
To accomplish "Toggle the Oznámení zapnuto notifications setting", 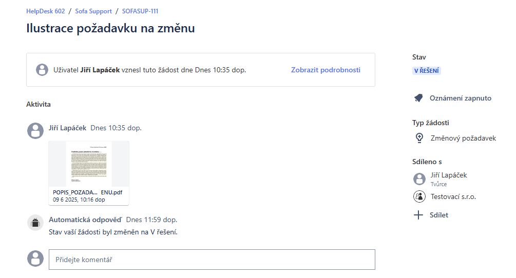I will click(460, 98).
